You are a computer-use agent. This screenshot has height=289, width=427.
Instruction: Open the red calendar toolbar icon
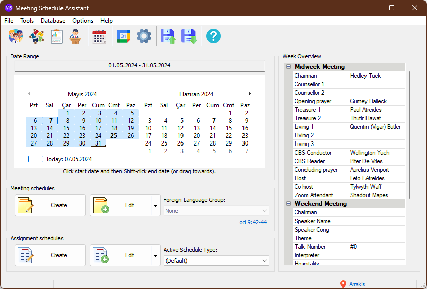click(x=99, y=36)
